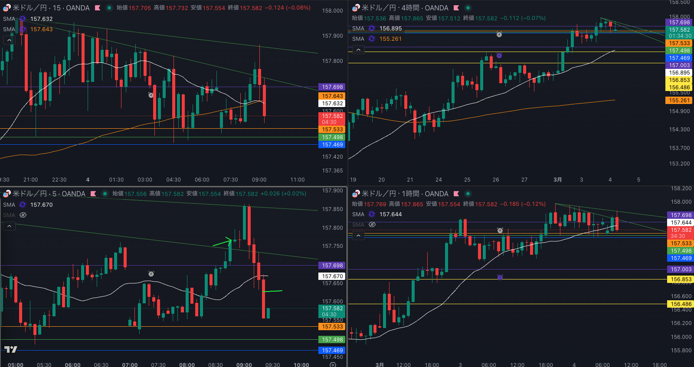Click the orange 157.643 SMA price label
This screenshot has width=694, height=367.
pos(332,96)
